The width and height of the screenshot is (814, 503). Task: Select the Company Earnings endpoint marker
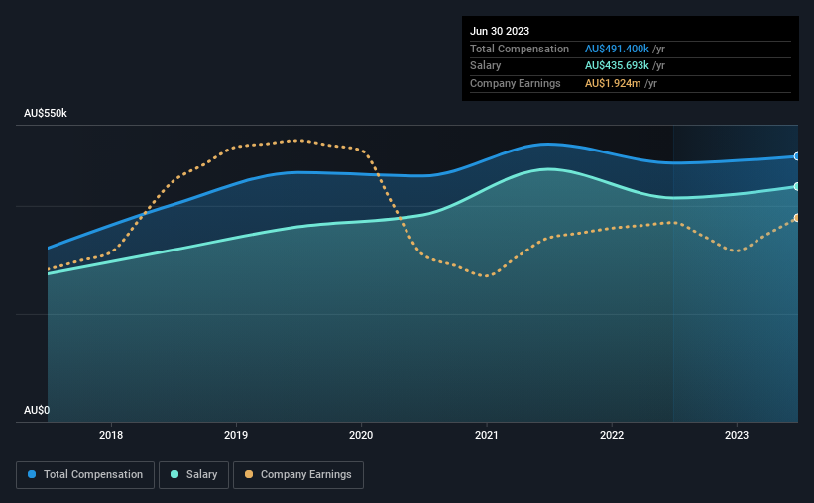click(797, 218)
